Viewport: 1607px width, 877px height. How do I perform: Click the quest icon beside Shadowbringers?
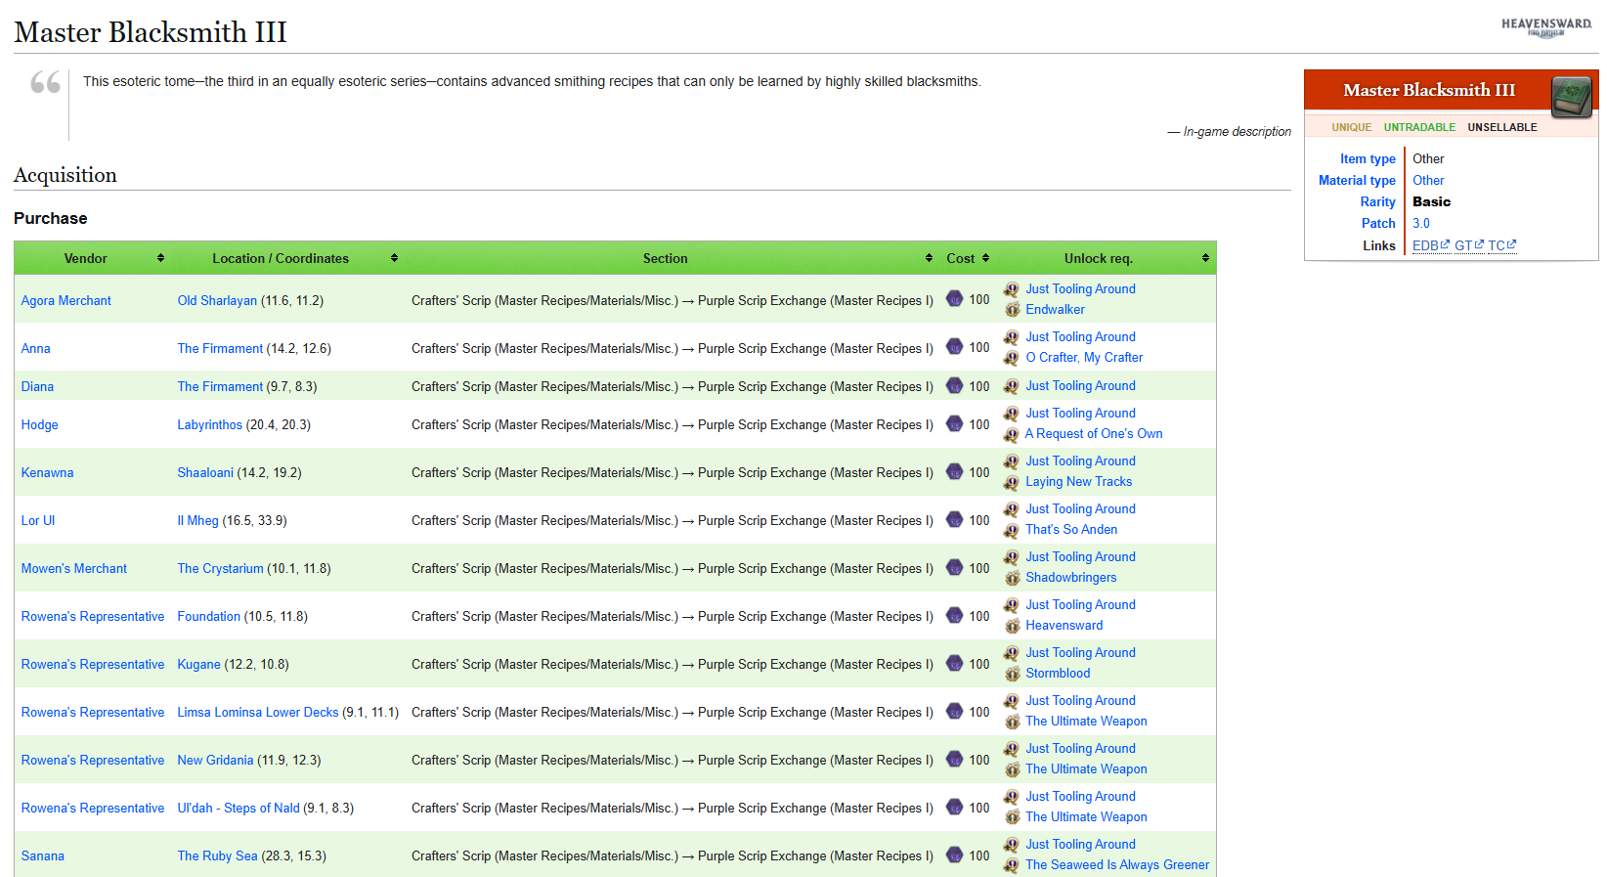pyautogui.click(x=1013, y=578)
